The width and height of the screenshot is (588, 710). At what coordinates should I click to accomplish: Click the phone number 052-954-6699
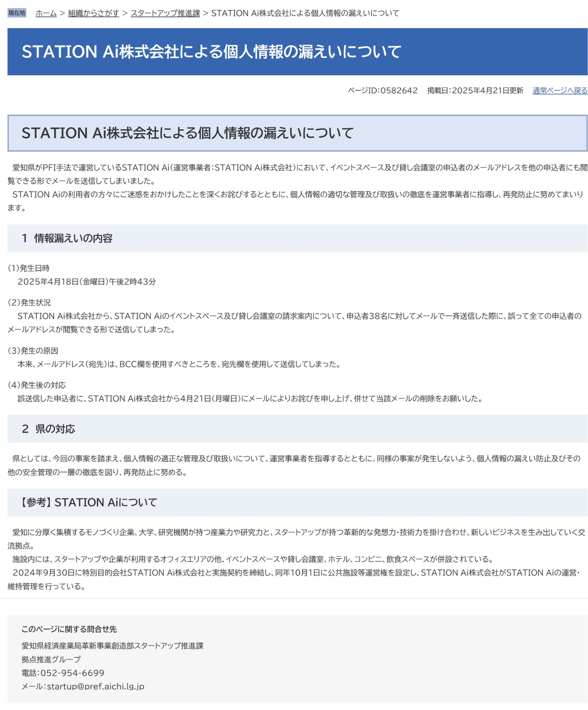coord(72,673)
